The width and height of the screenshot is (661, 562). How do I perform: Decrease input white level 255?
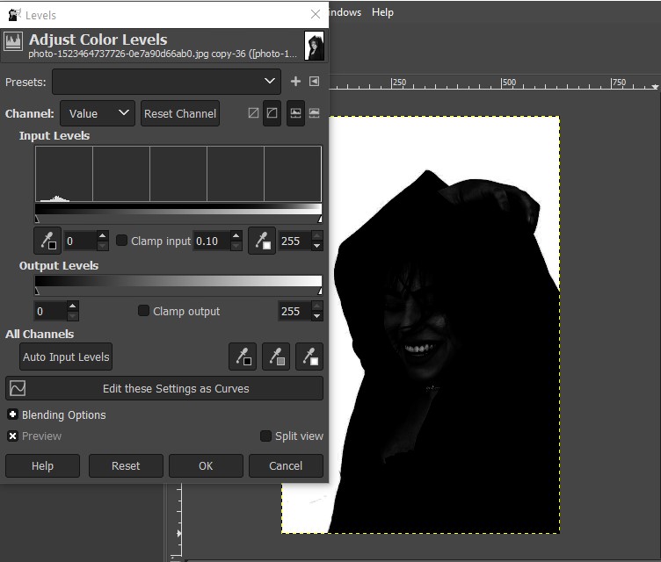pos(317,246)
